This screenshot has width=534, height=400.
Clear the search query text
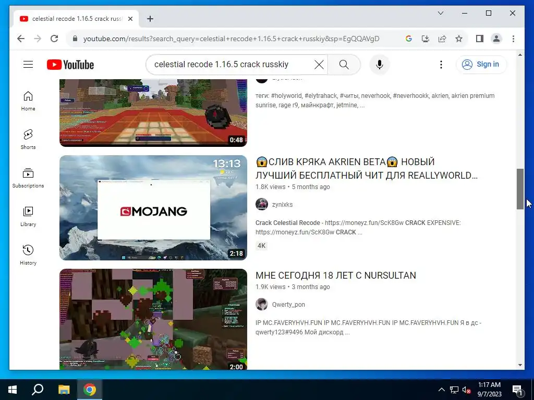coord(319,64)
